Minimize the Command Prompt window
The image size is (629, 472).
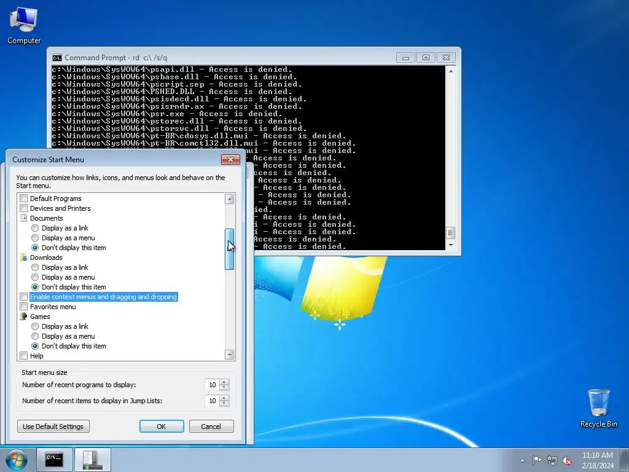coord(405,58)
